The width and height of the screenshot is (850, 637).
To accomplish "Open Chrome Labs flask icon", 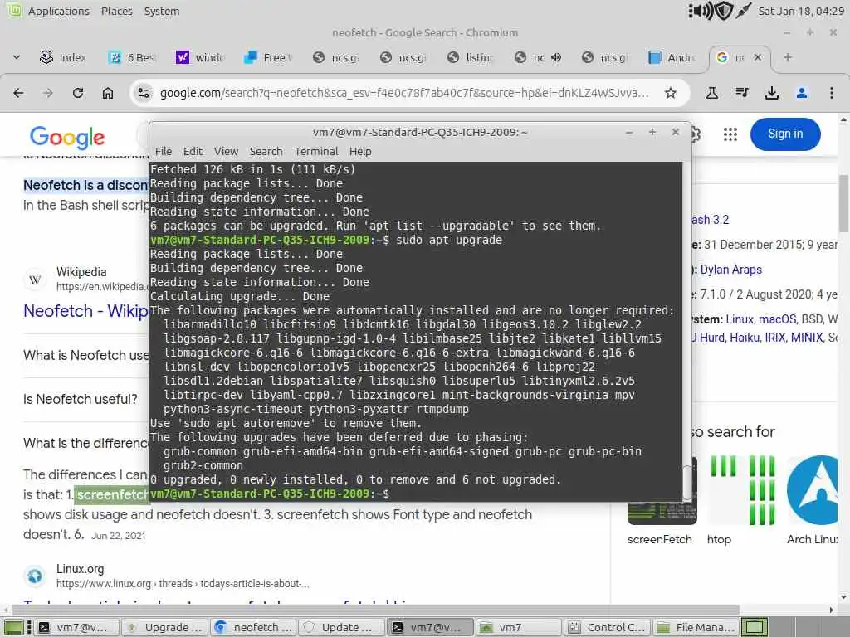I will pyautogui.click(x=711, y=93).
